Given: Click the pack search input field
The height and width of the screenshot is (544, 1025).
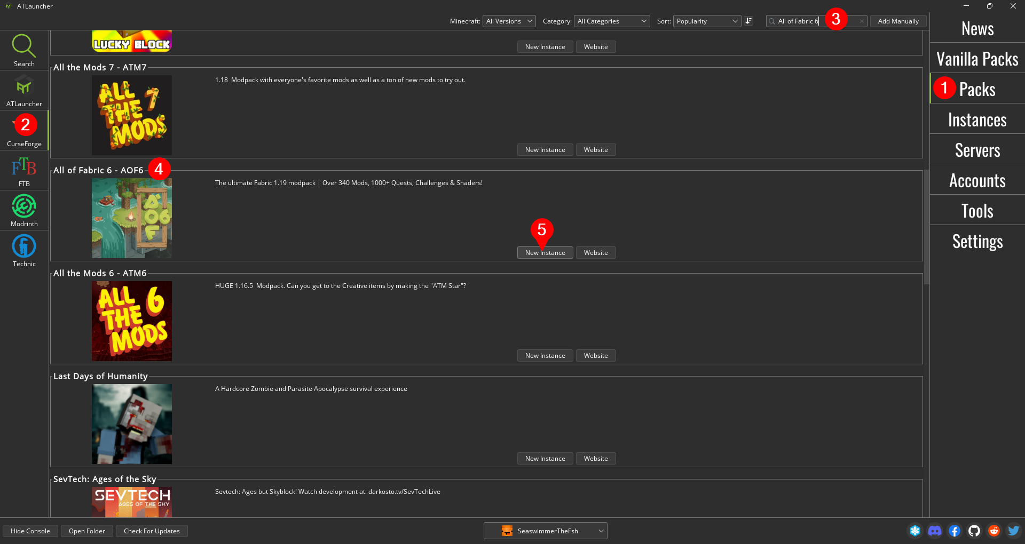Looking at the screenshot, I should coord(816,21).
